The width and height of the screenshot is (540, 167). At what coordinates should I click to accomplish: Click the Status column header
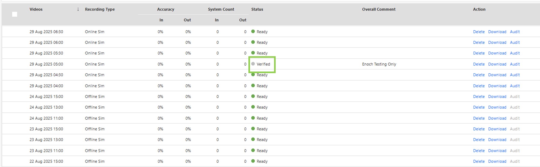point(257,9)
